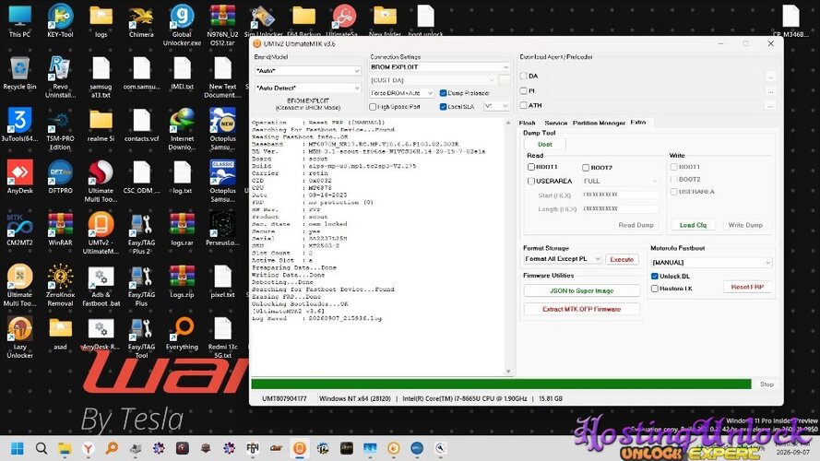Open PerseusLo desktop icon
Image resolution: width=820 pixels, height=461 pixels.
pos(223,229)
